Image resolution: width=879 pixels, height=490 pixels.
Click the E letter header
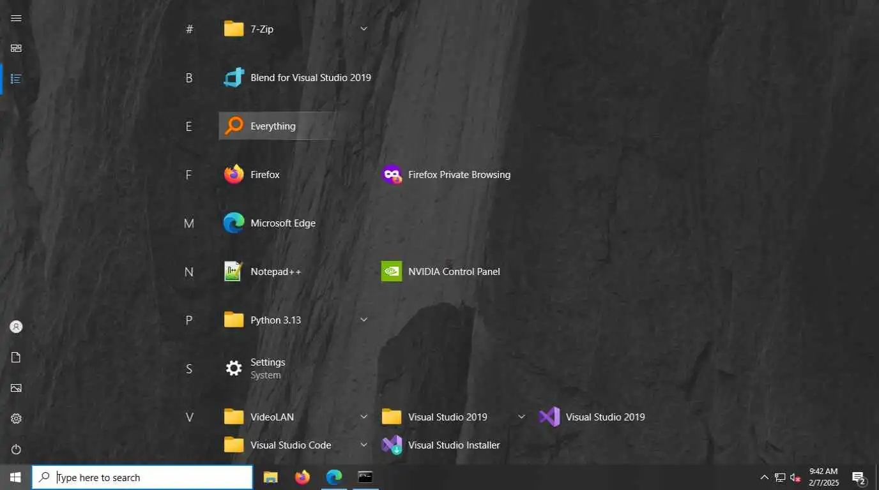point(189,126)
